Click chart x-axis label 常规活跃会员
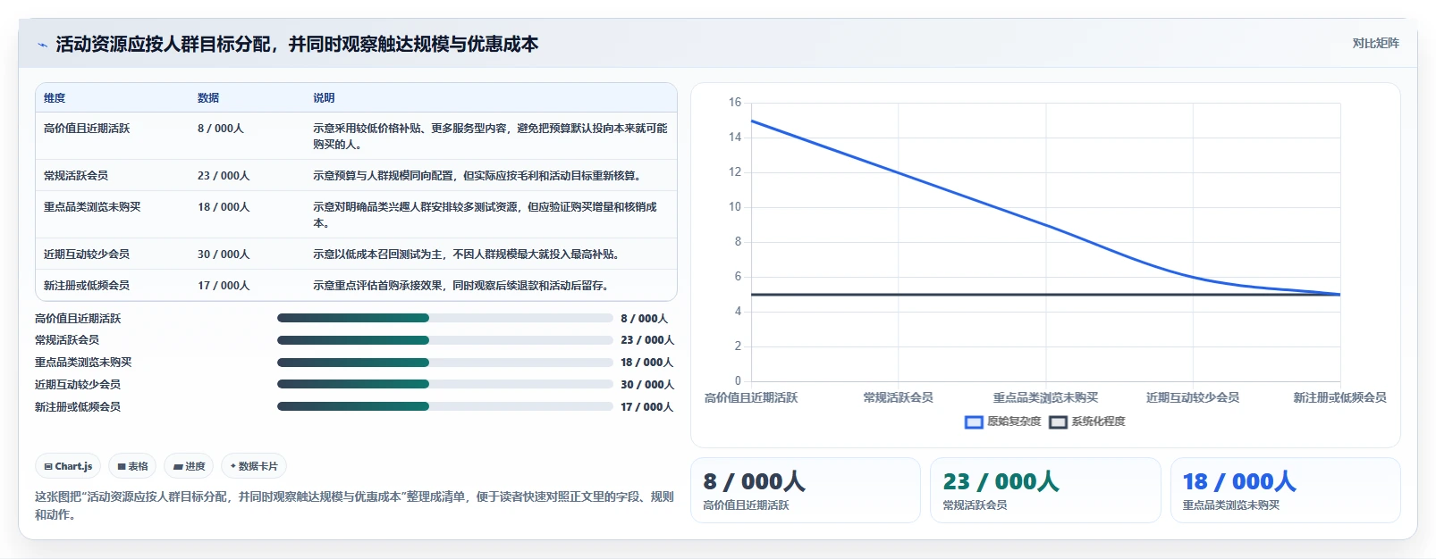The width and height of the screenshot is (1436, 559). [899, 398]
